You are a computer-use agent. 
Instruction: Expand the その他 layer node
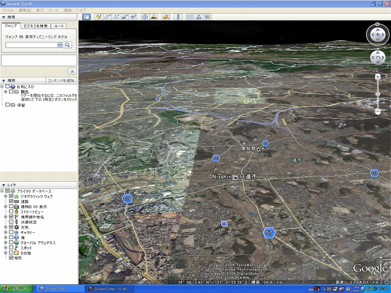(5, 253)
